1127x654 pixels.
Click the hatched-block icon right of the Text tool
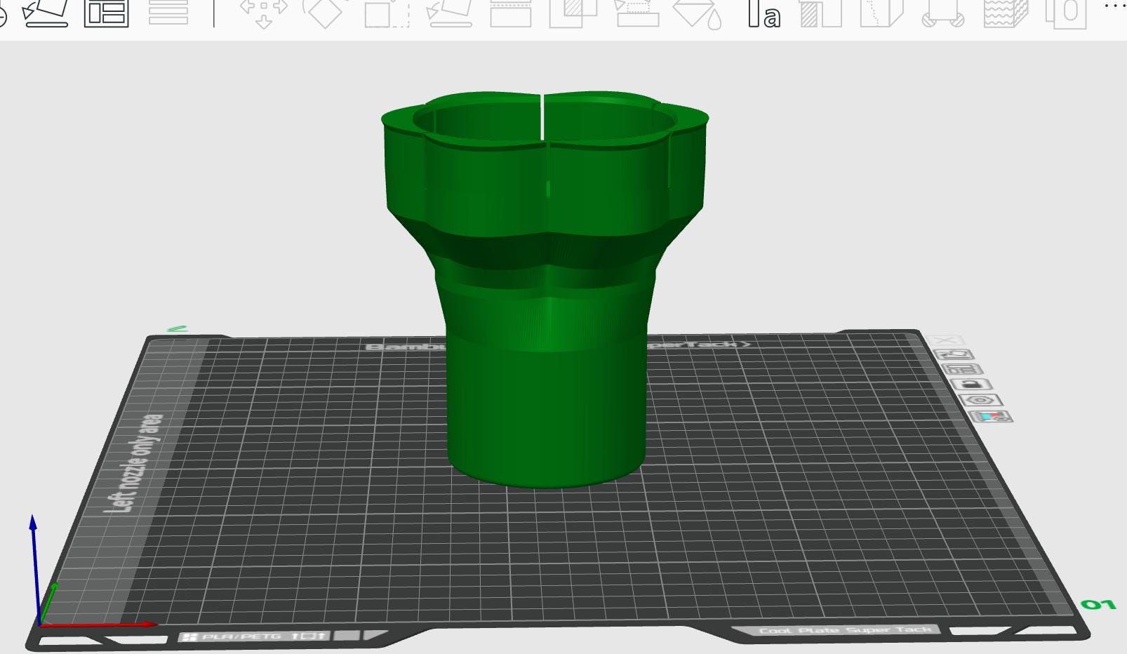(820, 13)
